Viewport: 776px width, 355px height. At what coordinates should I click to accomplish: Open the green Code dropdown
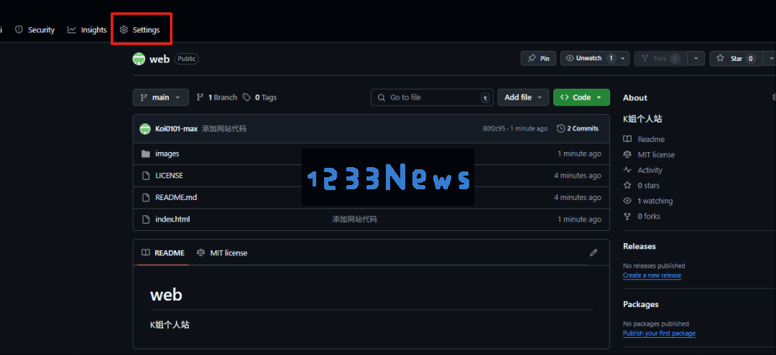pos(581,98)
